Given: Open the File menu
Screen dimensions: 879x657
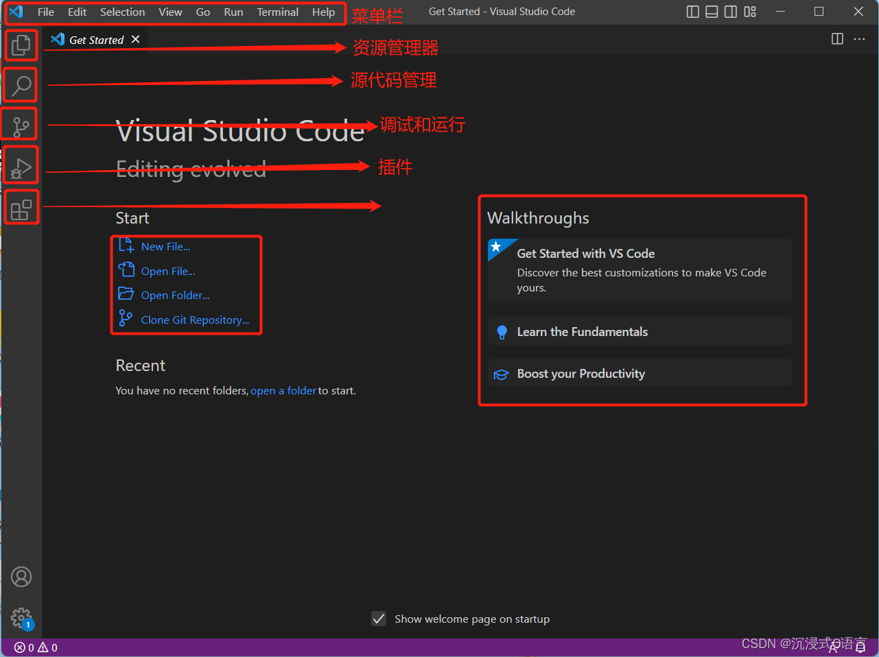Looking at the screenshot, I should click(46, 12).
